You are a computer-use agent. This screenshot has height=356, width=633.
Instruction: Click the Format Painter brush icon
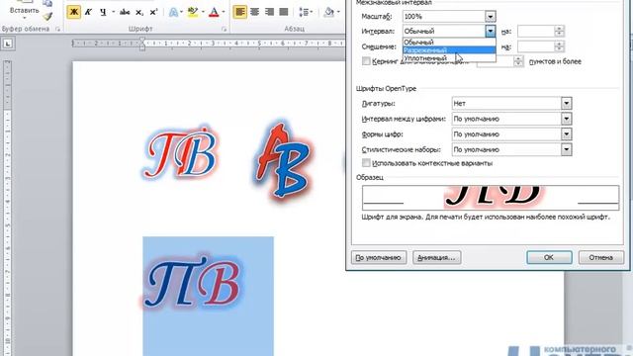click(47, 17)
